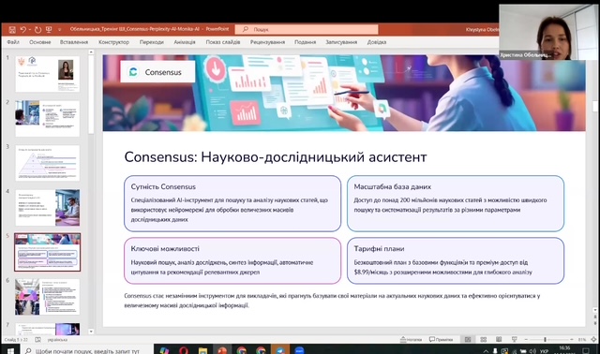Switch to PowerPoint taskbar icon
Image resolution: width=600 pixels, height=354 pixels.
pos(222,350)
